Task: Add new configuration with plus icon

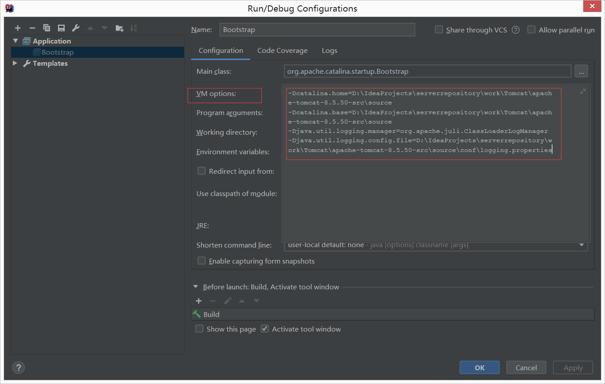Action: [18, 28]
